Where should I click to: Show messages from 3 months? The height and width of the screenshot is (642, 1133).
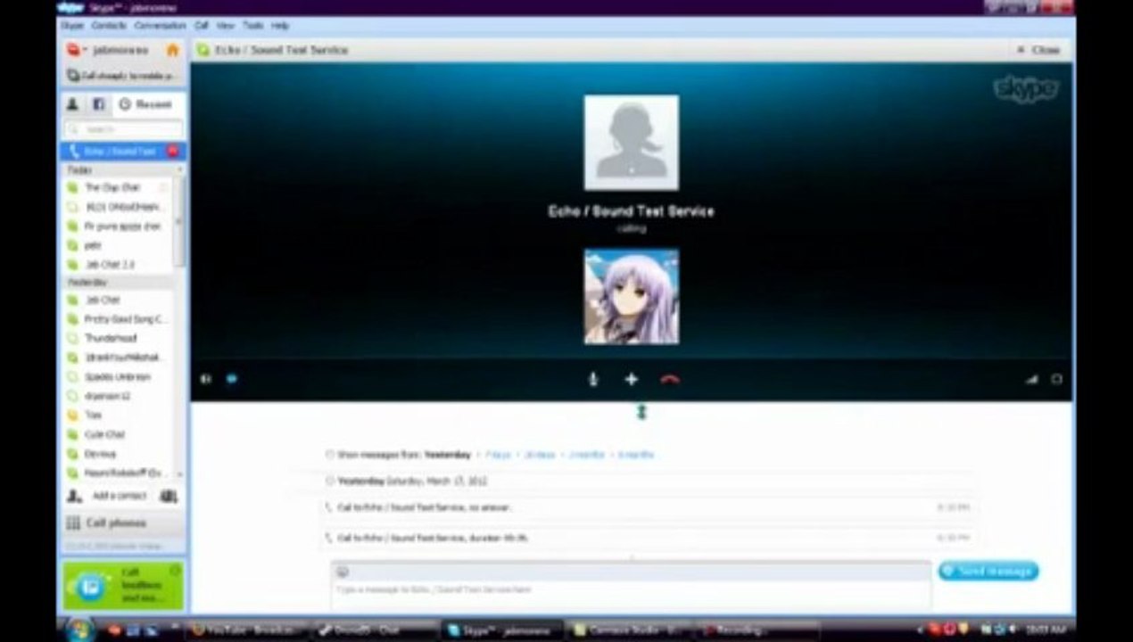click(x=586, y=455)
